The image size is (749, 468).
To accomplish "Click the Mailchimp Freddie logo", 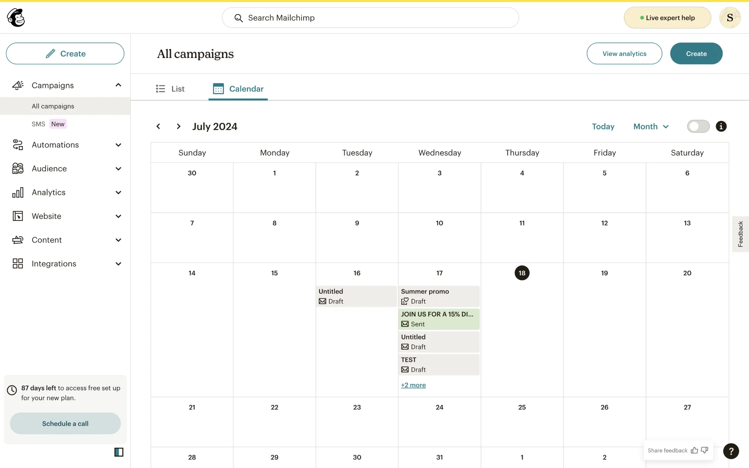I will tap(16, 18).
